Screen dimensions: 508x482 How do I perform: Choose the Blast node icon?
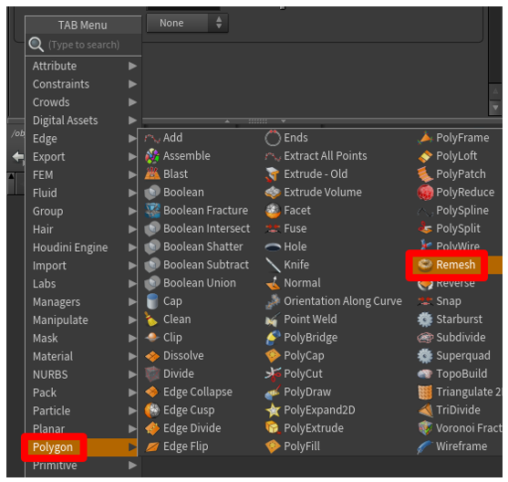152,174
